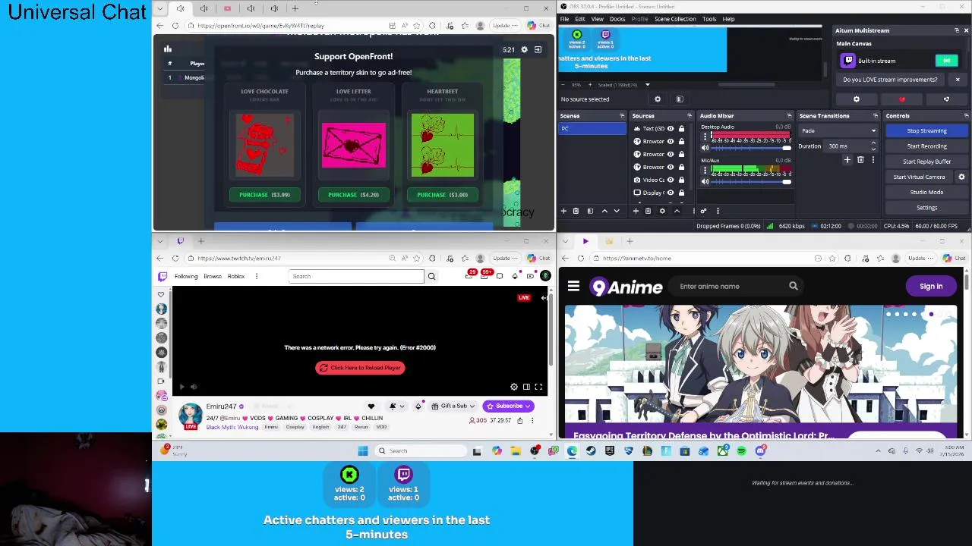The width and height of the screenshot is (972, 546).
Task: Open the OBS Docks menu
Action: pos(617,19)
